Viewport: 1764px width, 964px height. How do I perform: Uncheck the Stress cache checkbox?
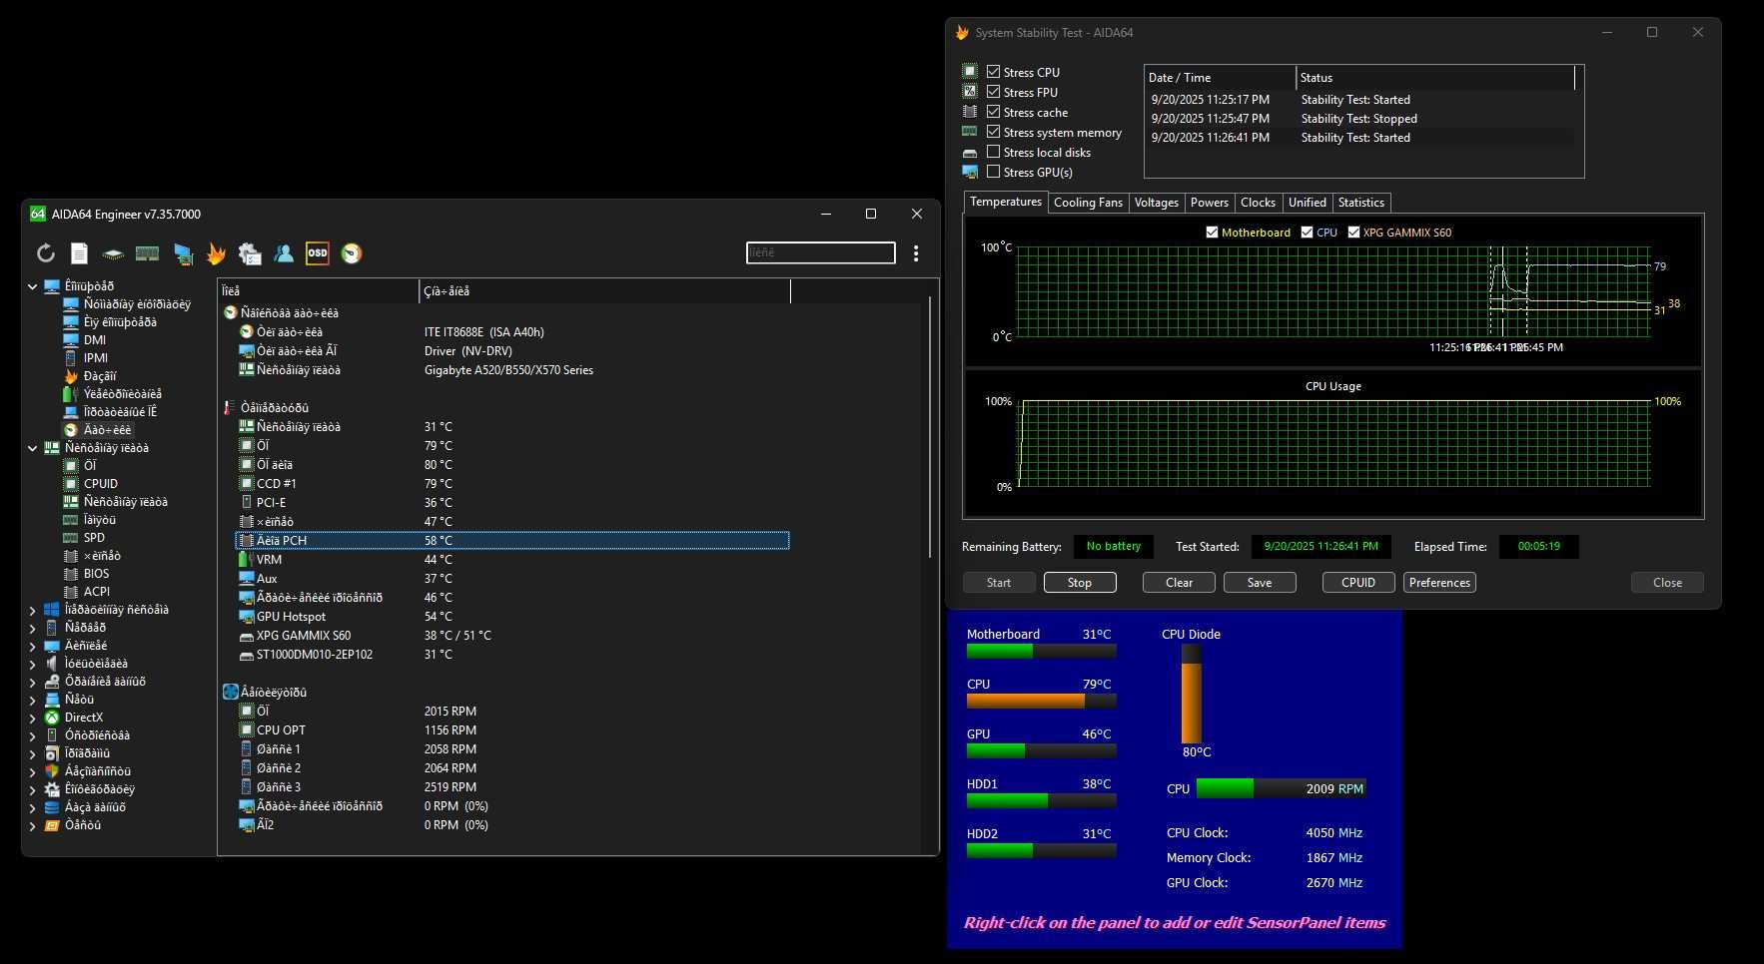tap(994, 112)
